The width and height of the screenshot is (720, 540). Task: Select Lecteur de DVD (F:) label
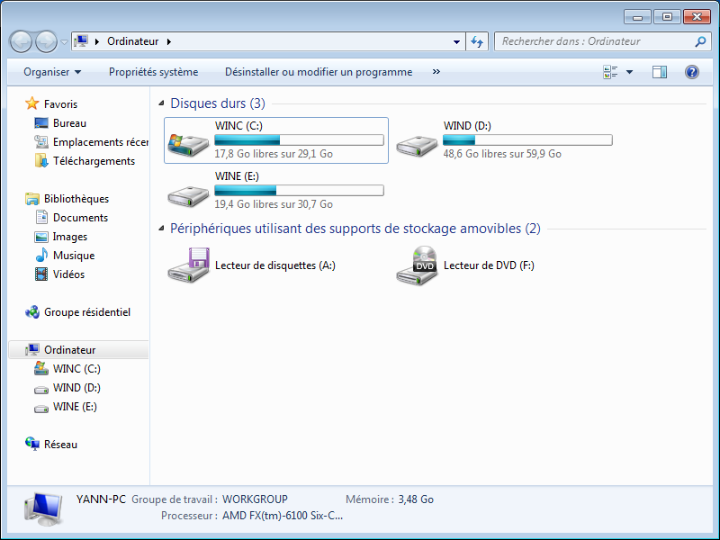pos(489,265)
